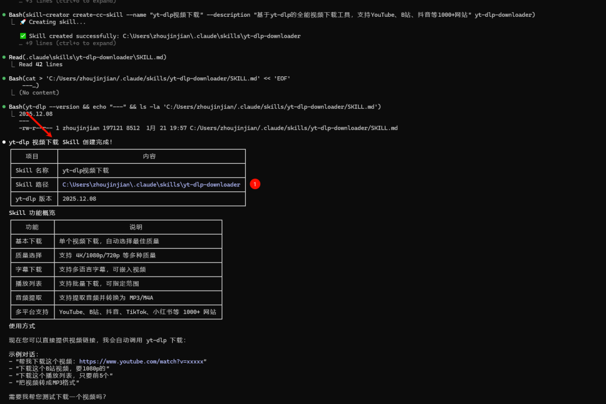The image size is (606, 404).
Task: Click the 'yt-dlp 版本' row label
Action: click(34, 199)
